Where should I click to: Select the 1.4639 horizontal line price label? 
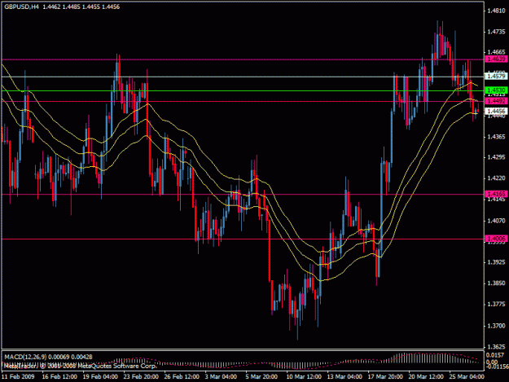(496, 59)
